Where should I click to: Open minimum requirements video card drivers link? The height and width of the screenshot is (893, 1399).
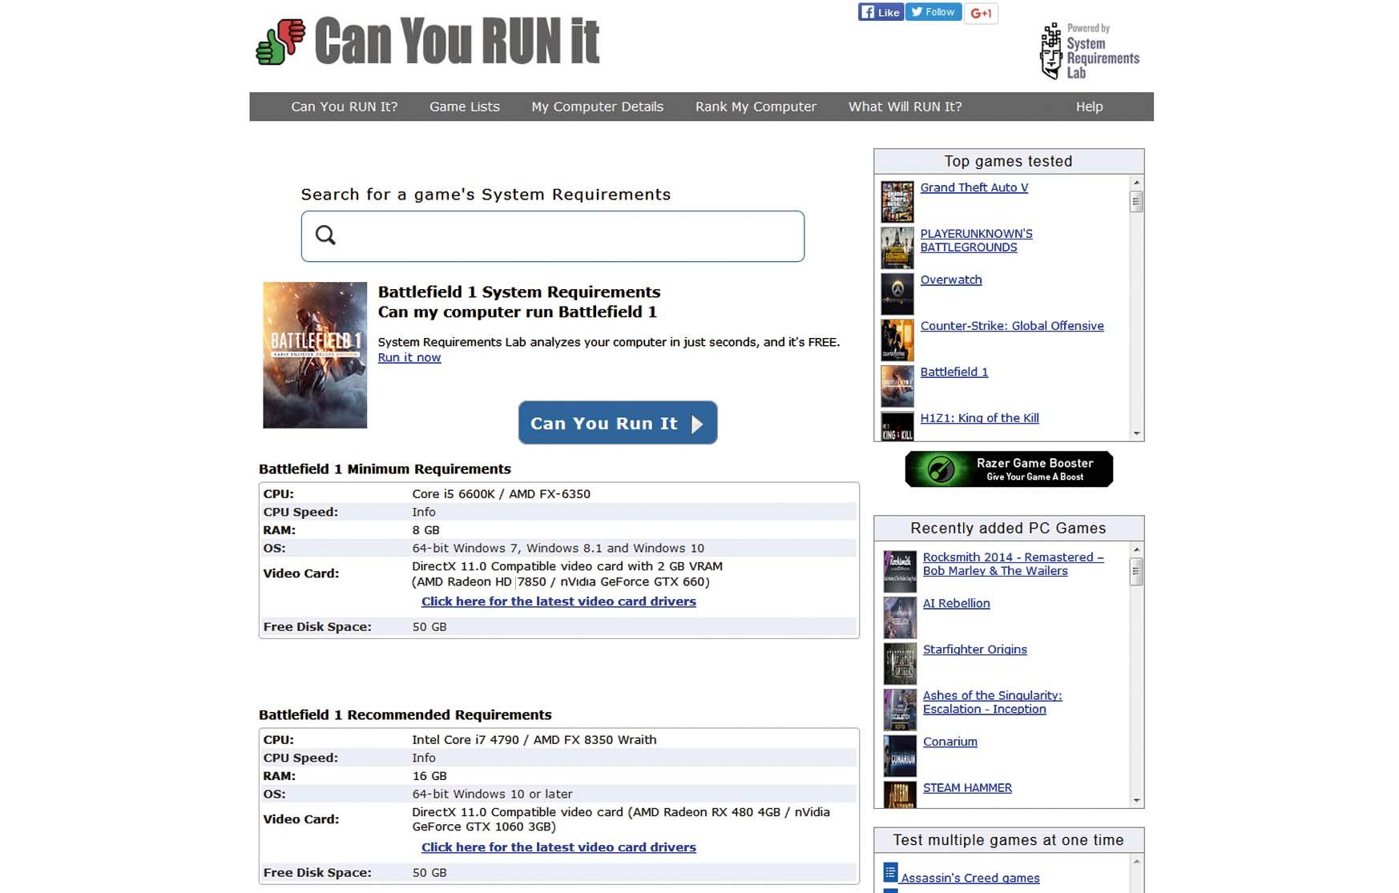coord(558,601)
